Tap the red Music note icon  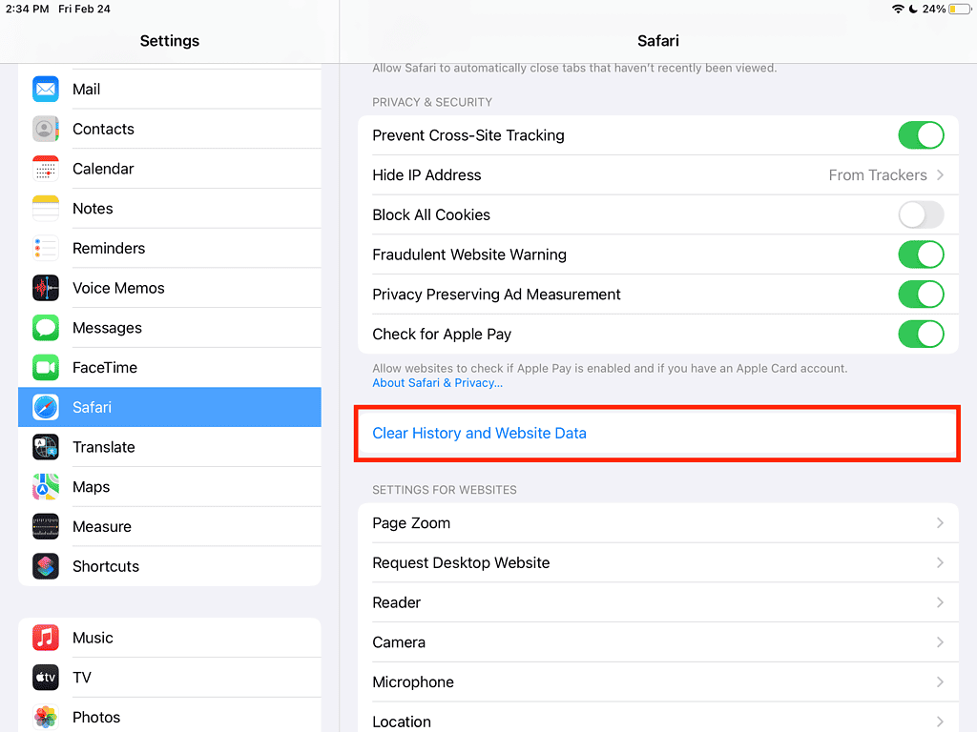(46, 638)
